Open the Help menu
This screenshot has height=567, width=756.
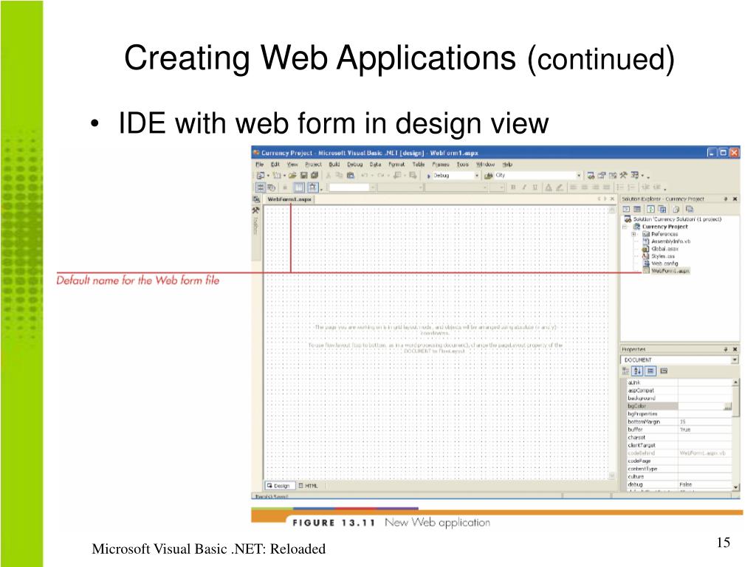507,165
